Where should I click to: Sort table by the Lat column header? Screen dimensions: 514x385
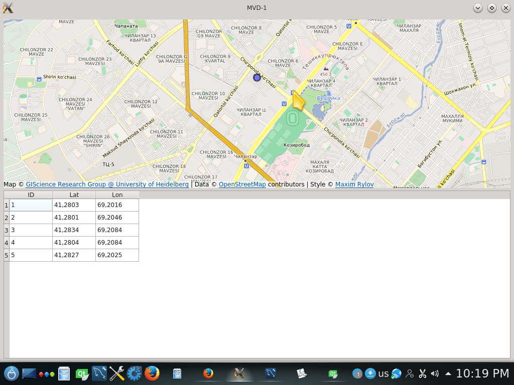point(74,195)
